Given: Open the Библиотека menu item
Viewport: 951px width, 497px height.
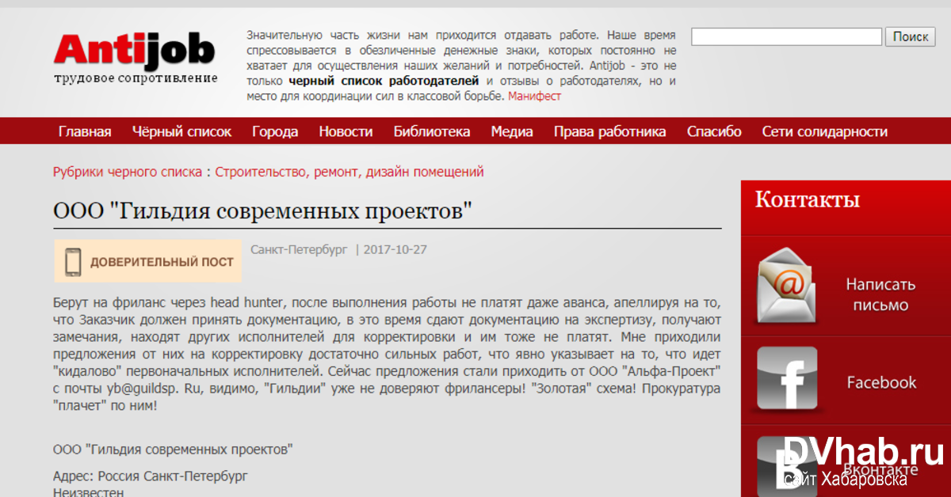Looking at the screenshot, I should [x=432, y=131].
